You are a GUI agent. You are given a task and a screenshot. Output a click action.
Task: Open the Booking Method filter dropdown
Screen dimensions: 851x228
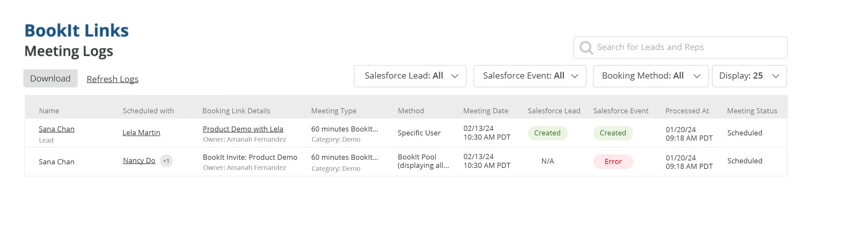650,76
